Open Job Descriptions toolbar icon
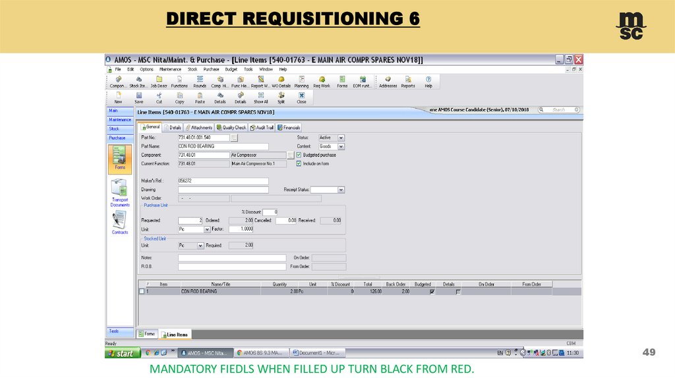This screenshot has height=378, width=675. click(x=159, y=82)
